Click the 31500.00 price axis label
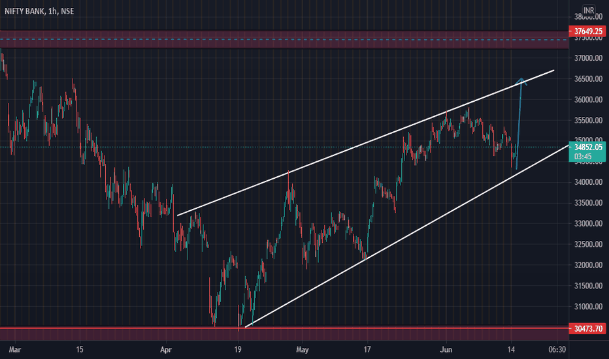This screenshot has height=359, width=609. tap(588, 286)
